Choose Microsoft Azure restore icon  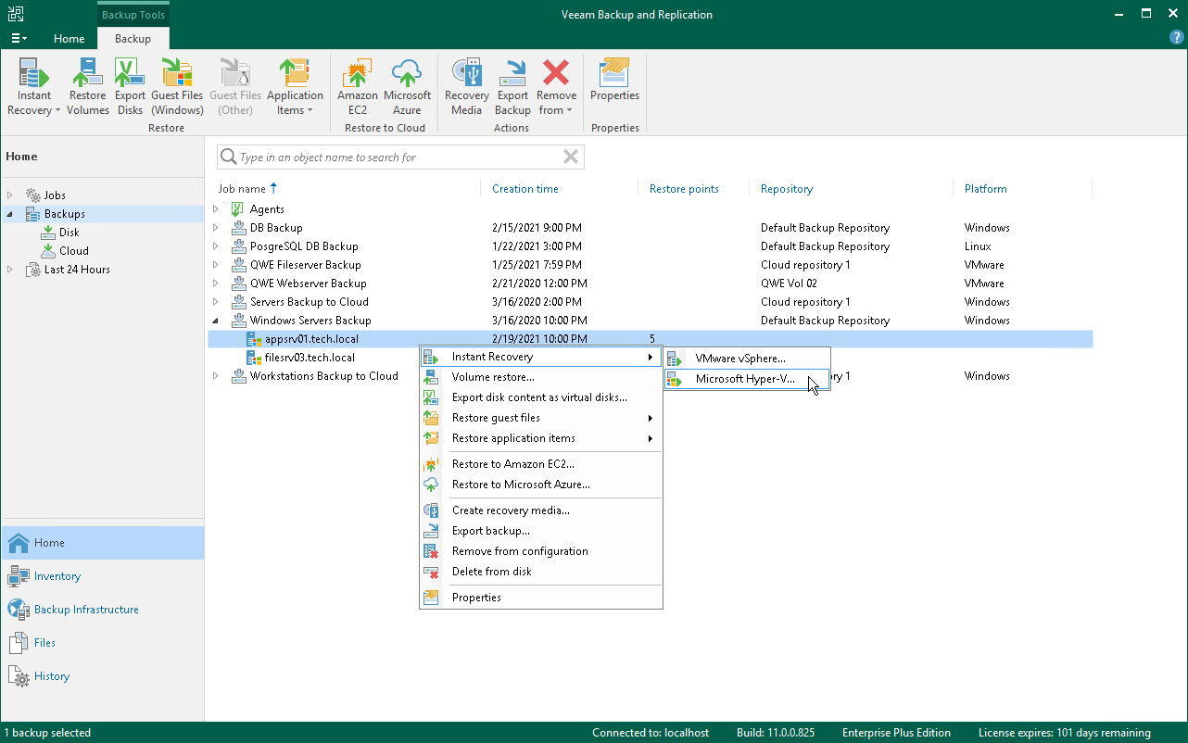pyautogui.click(x=407, y=87)
